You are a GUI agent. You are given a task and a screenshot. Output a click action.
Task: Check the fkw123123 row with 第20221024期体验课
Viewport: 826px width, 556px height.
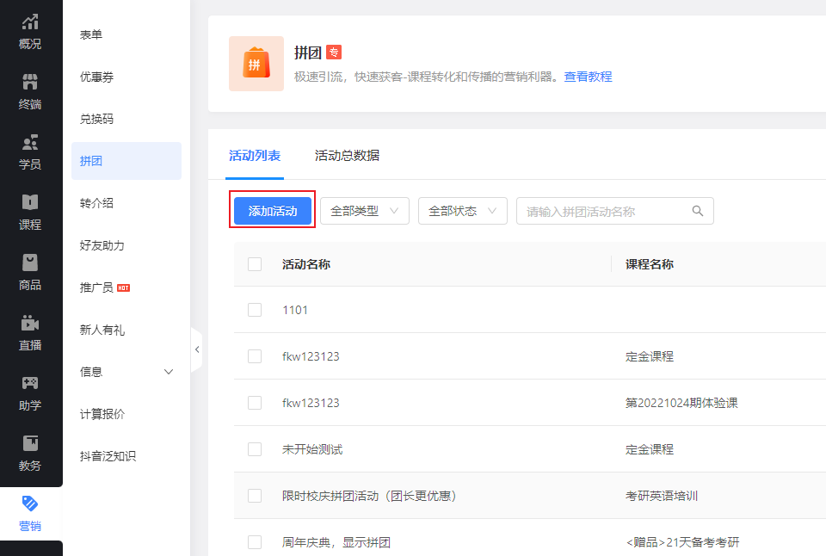[255, 403]
